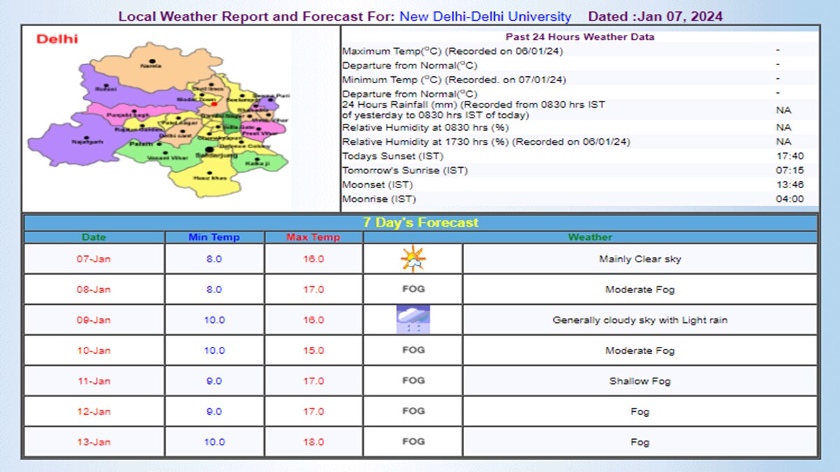Image resolution: width=840 pixels, height=472 pixels.
Task: Select the sunny sky icon for 07-Jan
Action: click(412, 258)
